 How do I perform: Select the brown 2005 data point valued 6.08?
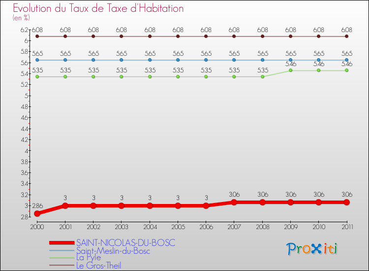click(178, 36)
